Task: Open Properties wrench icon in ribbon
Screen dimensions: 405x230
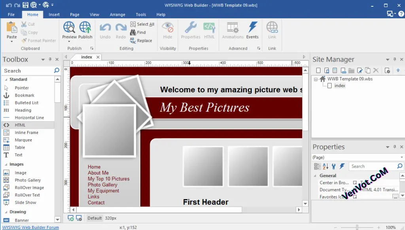Action: [191, 27]
